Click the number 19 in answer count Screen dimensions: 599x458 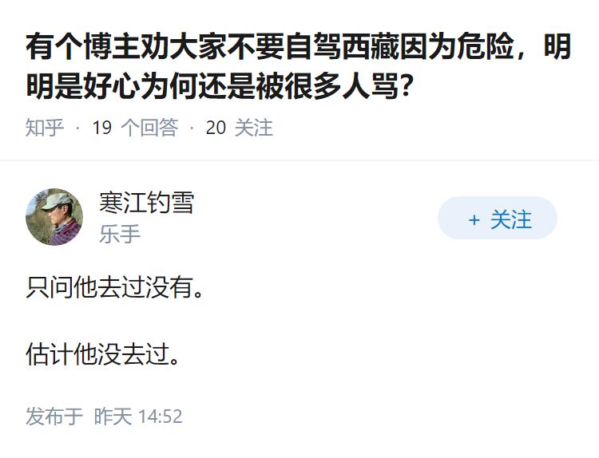(x=101, y=128)
